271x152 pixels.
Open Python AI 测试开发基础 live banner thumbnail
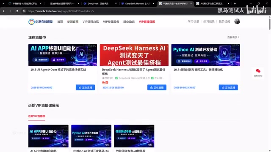click(205, 55)
